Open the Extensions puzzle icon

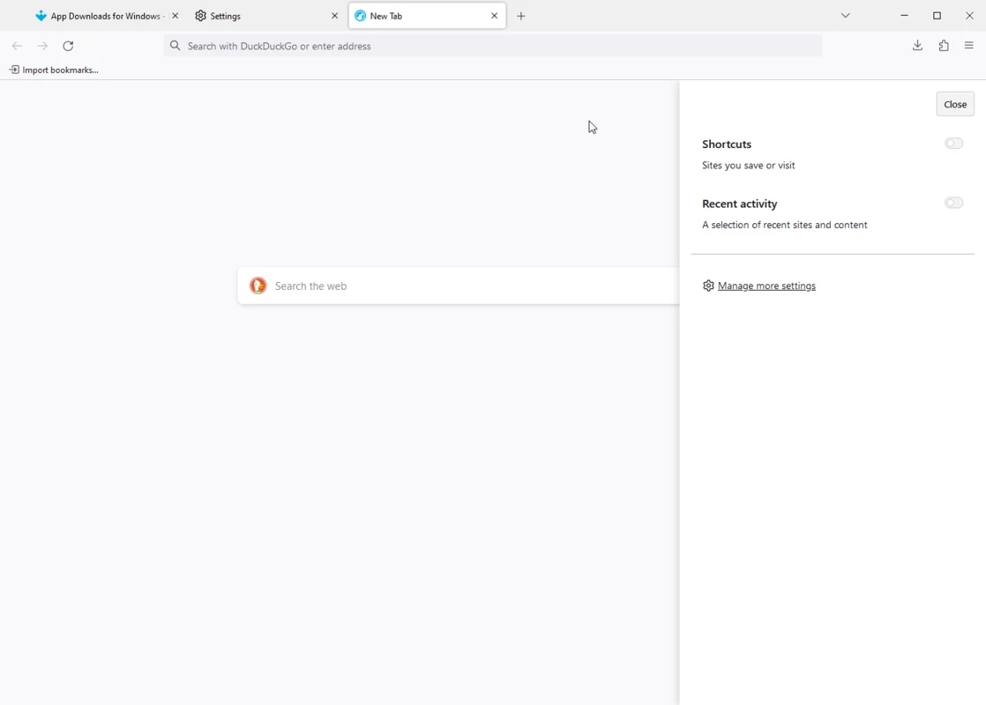pyautogui.click(x=944, y=45)
